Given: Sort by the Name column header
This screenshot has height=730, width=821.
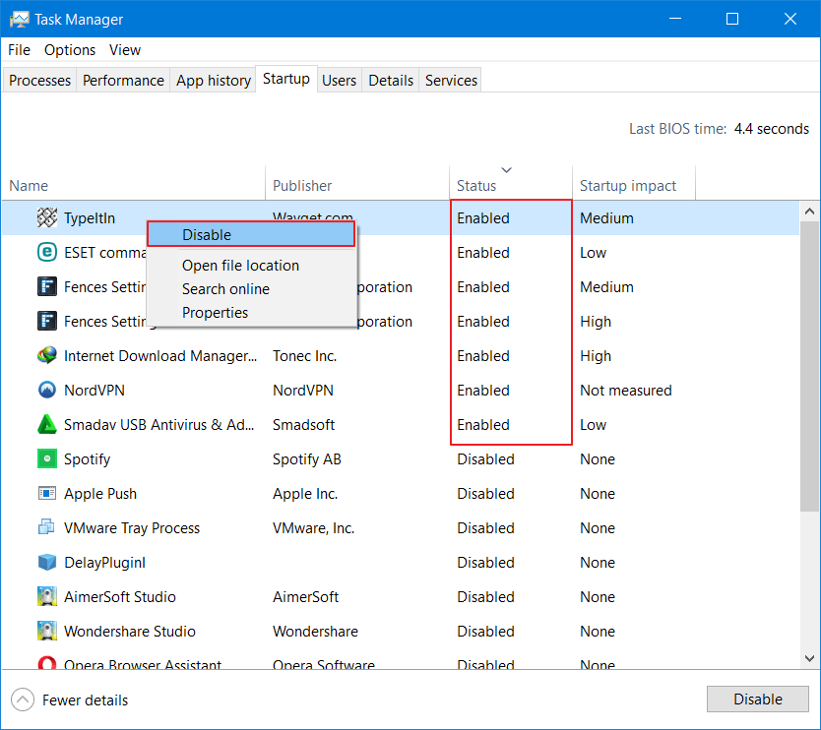Looking at the screenshot, I should (133, 185).
